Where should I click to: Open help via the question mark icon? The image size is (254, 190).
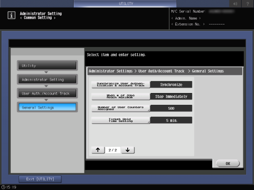(248, 3)
